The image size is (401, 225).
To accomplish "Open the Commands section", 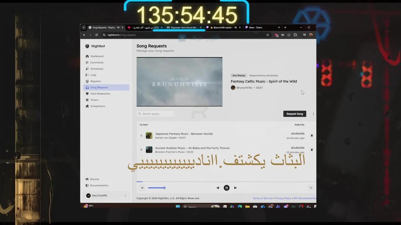I will [106, 62].
